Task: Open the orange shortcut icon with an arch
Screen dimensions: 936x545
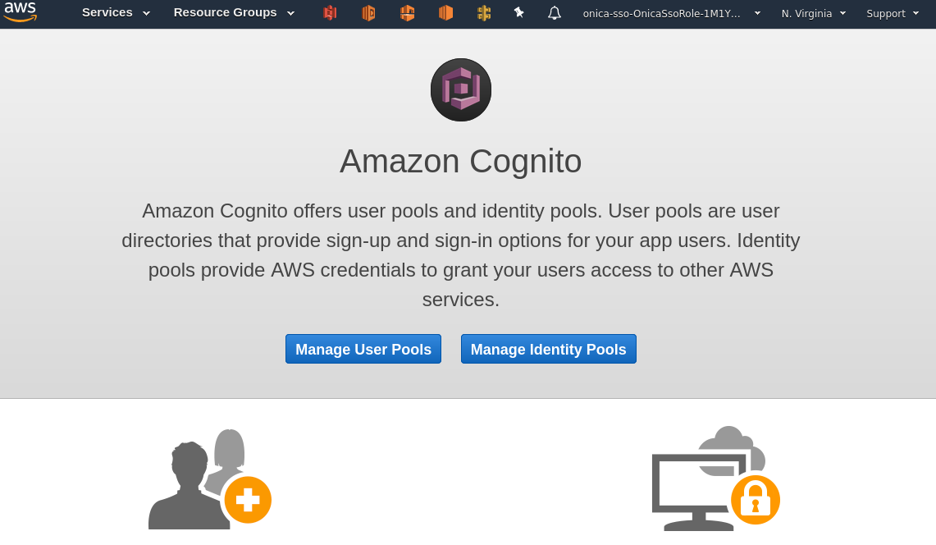Action: 407,12
